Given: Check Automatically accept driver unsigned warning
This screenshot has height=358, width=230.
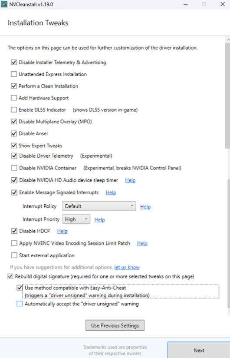Looking at the screenshot, I should click(x=20, y=304).
